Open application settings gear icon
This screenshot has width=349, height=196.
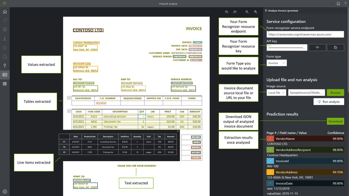click(5, 191)
